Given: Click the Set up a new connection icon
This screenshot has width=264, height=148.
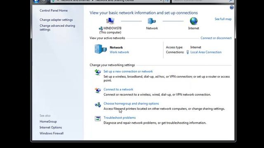Looking at the screenshot, I should coord(98,72).
